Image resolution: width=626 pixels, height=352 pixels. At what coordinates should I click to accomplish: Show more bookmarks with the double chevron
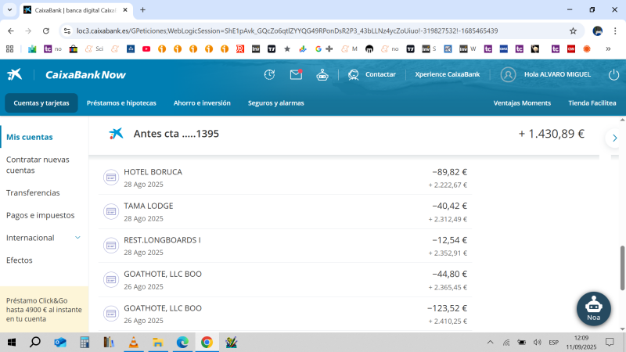click(608, 48)
